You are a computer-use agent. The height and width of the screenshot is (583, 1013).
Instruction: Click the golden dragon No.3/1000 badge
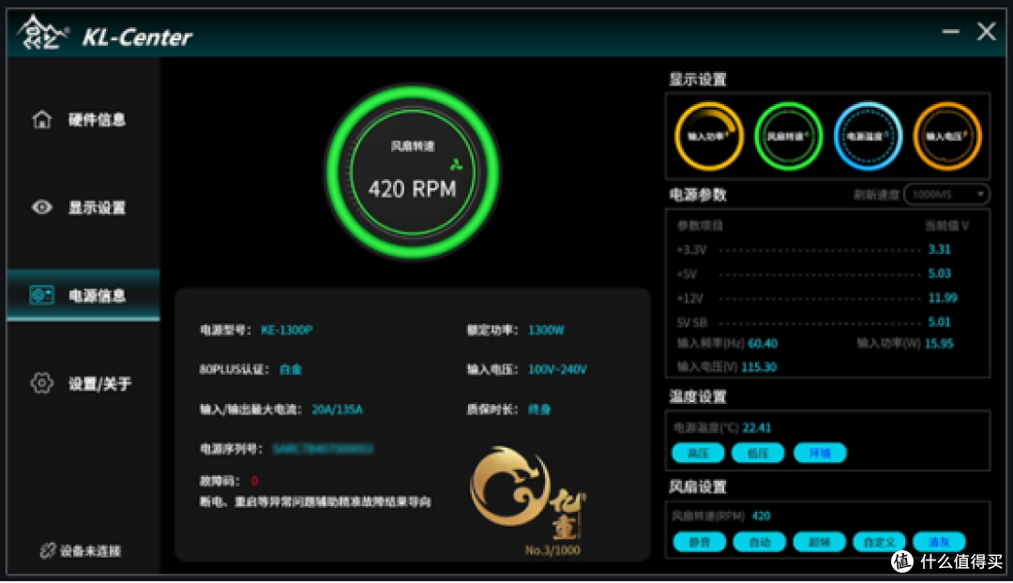(528, 501)
